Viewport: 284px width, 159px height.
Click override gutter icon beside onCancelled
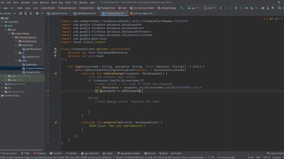coord(55,122)
